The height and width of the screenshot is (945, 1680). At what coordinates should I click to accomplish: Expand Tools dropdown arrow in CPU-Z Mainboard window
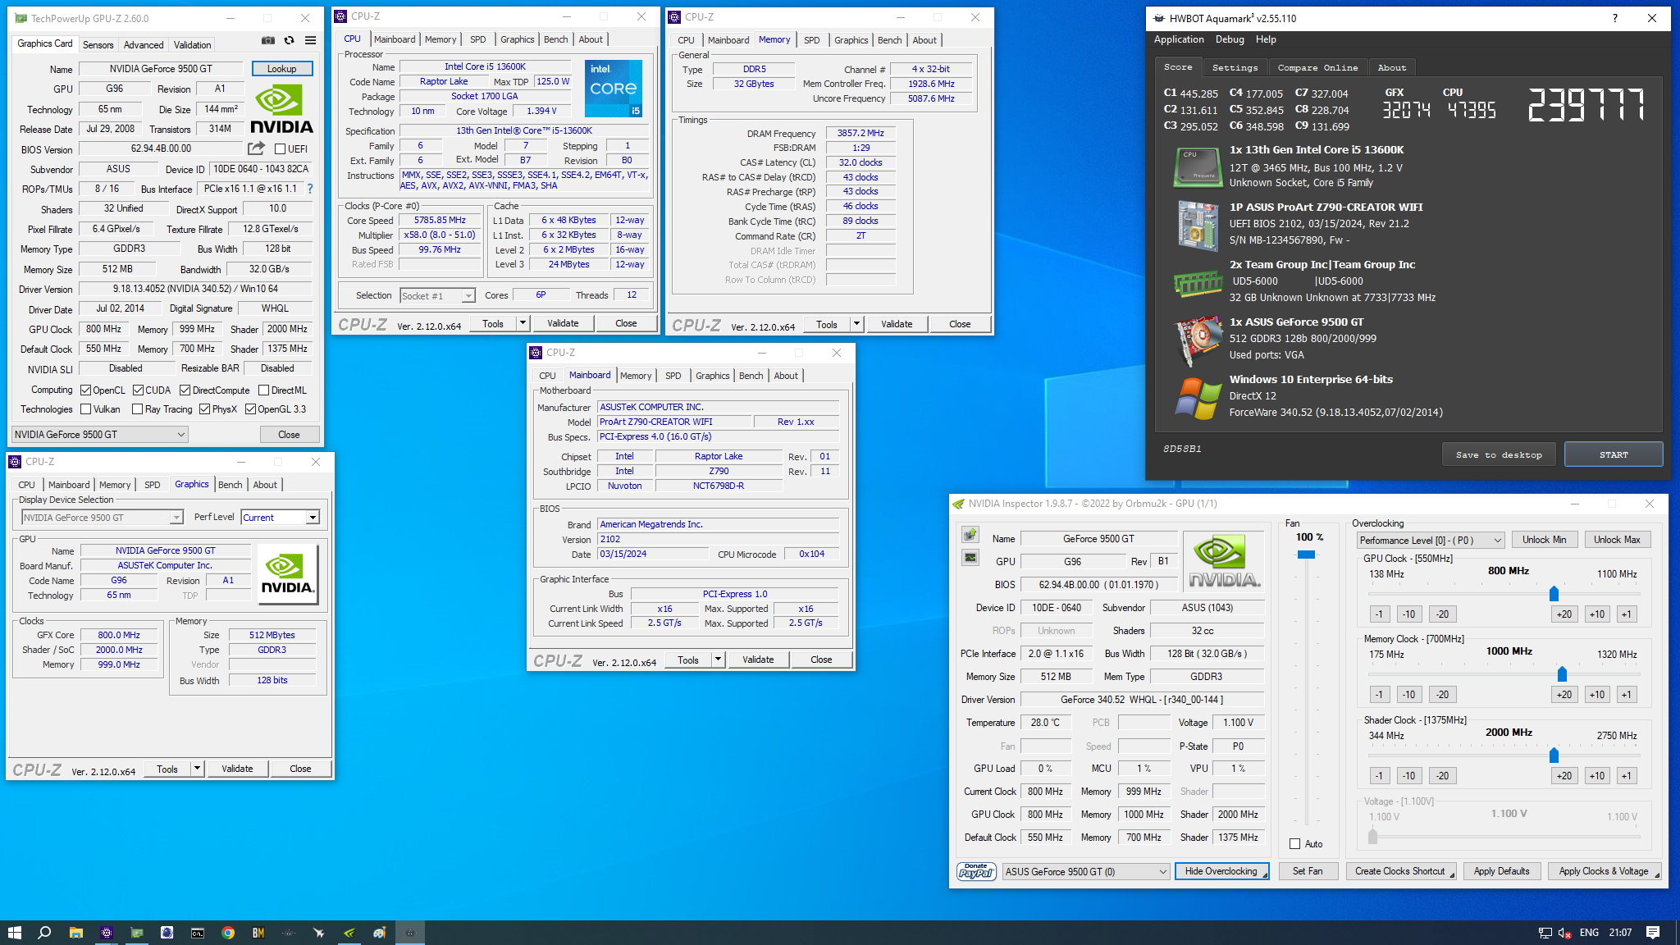[x=718, y=660]
